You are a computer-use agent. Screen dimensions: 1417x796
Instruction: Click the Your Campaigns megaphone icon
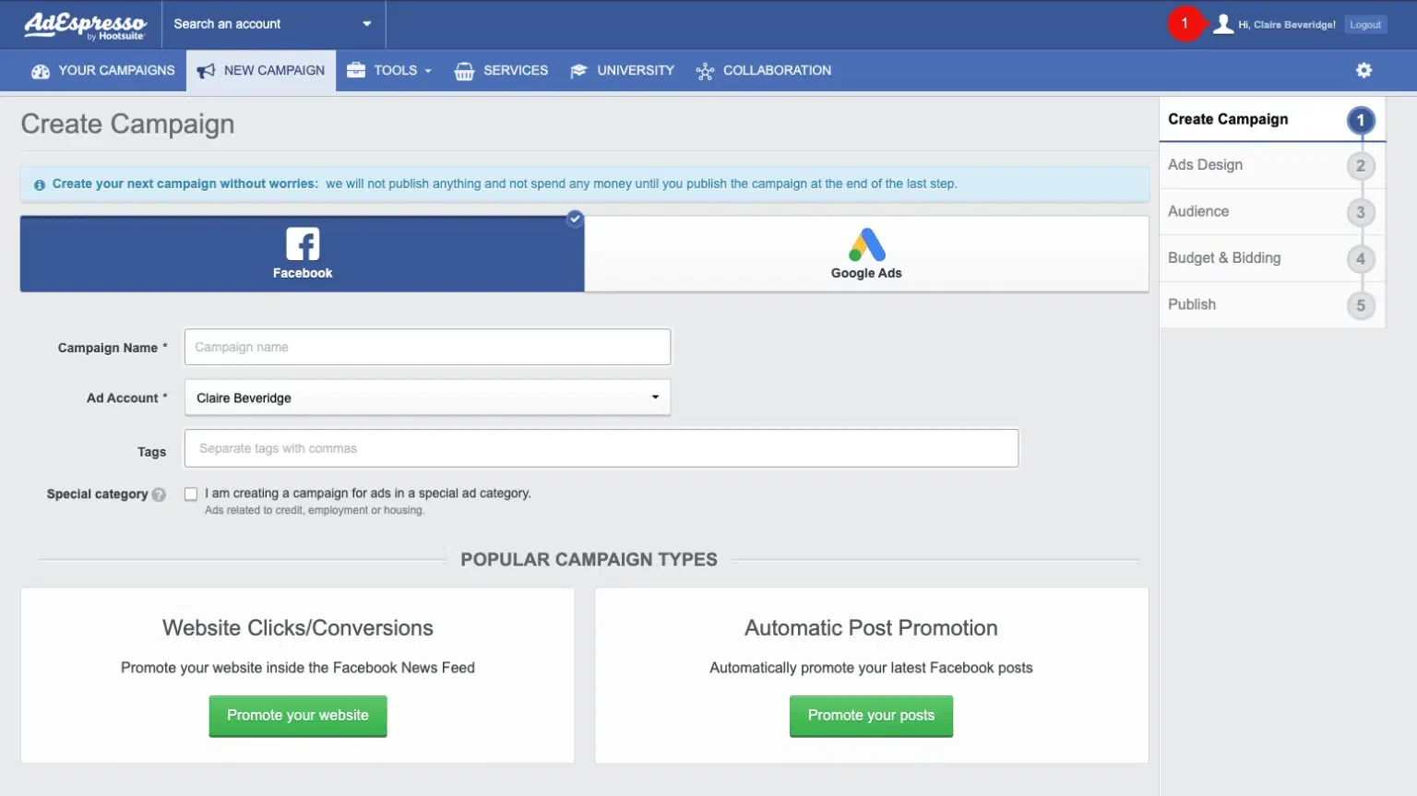pos(41,70)
